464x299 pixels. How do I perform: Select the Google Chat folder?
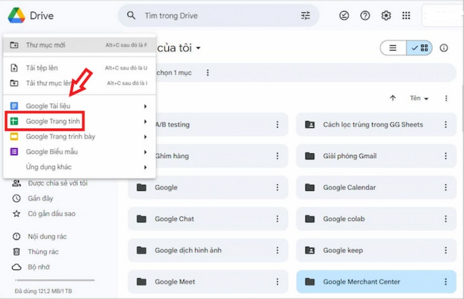(208, 219)
